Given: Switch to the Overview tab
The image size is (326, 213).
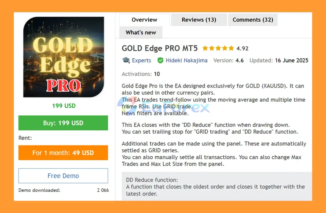Looking at the screenshot, I should 144,20.
